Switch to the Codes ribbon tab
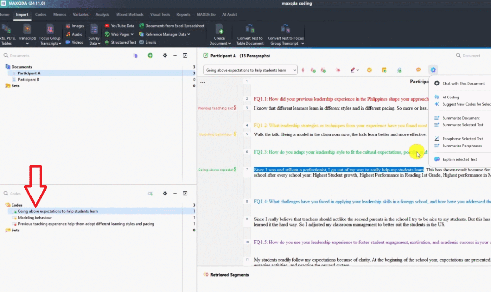Image resolution: width=491 pixels, height=292 pixels. pyautogui.click(x=41, y=15)
